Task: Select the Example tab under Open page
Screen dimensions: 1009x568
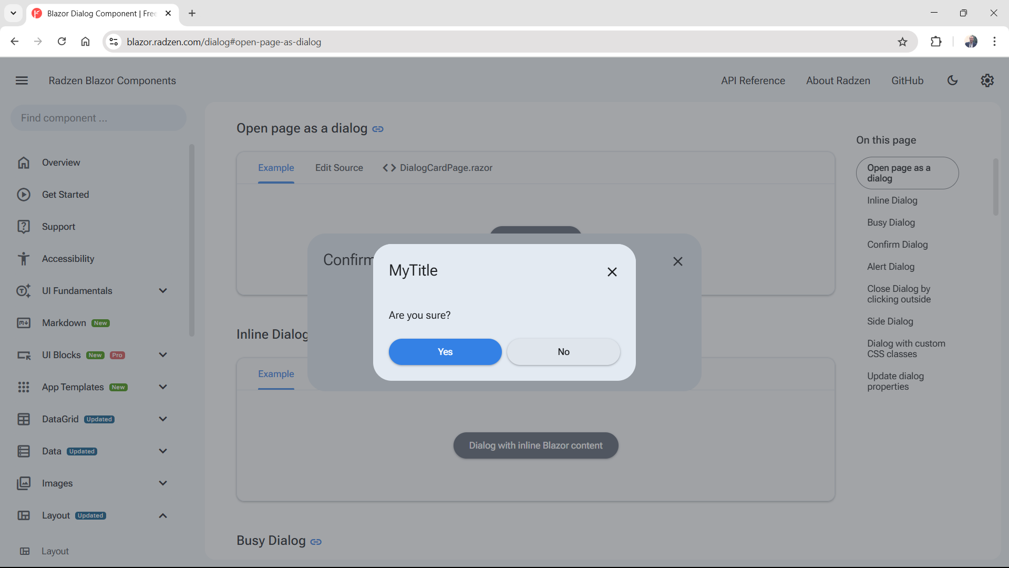Action: pos(276,168)
